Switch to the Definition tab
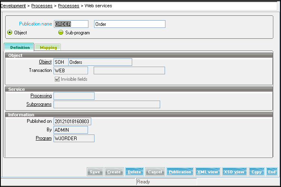The image size is (281, 187). pyautogui.click(x=19, y=47)
